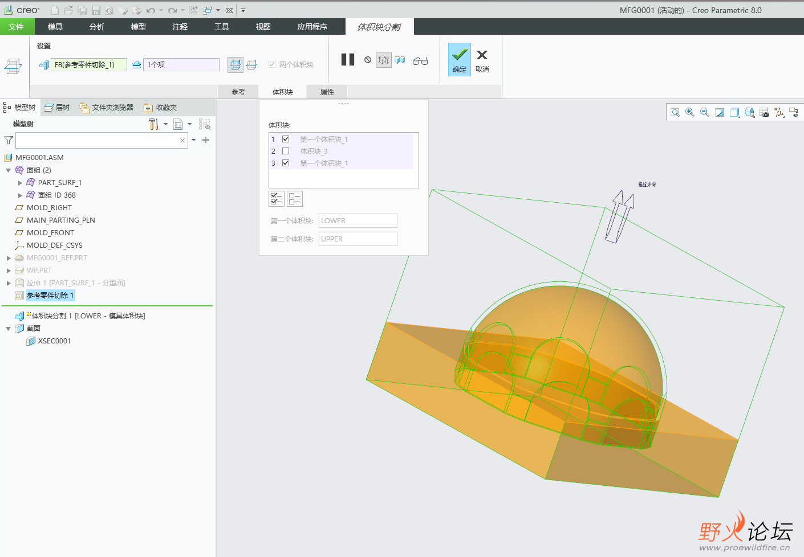The width and height of the screenshot is (804, 557).
Task: Click the Repaint screen icon
Action: [x=720, y=112]
